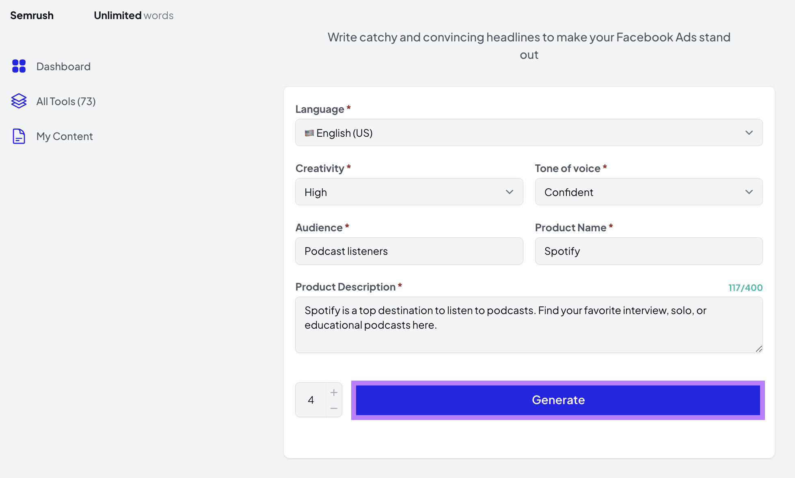This screenshot has height=478, width=795.
Task: Increase the result count with plus
Action: 334,392
